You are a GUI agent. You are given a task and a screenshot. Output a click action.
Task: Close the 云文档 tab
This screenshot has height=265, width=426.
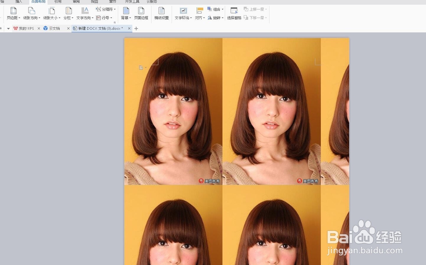(x=68, y=28)
